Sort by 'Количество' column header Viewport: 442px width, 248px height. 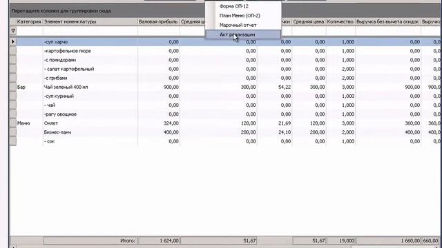pyautogui.click(x=340, y=21)
